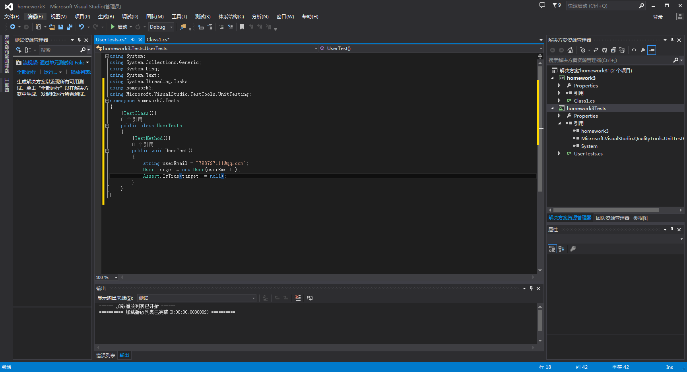Click the Navigate Backward arrow in toolbar
Image resolution: width=687 pixels, height=372 pixels.
[x=13, y=27]
